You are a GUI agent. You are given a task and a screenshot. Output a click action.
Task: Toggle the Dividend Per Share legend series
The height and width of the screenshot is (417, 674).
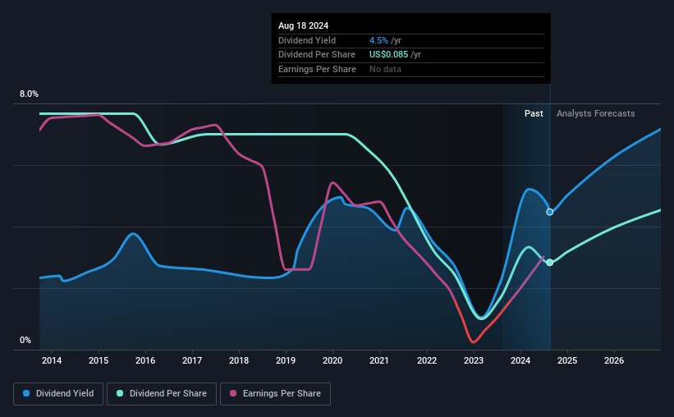(162, 394)
